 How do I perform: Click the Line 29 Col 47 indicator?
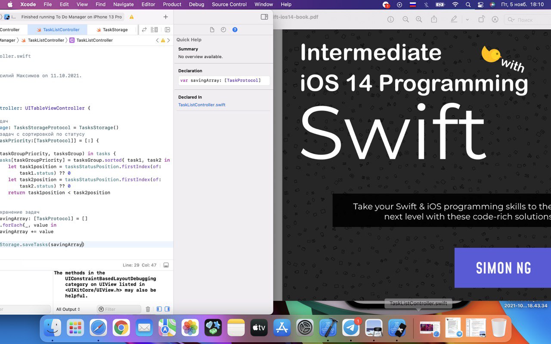(139, 265)
